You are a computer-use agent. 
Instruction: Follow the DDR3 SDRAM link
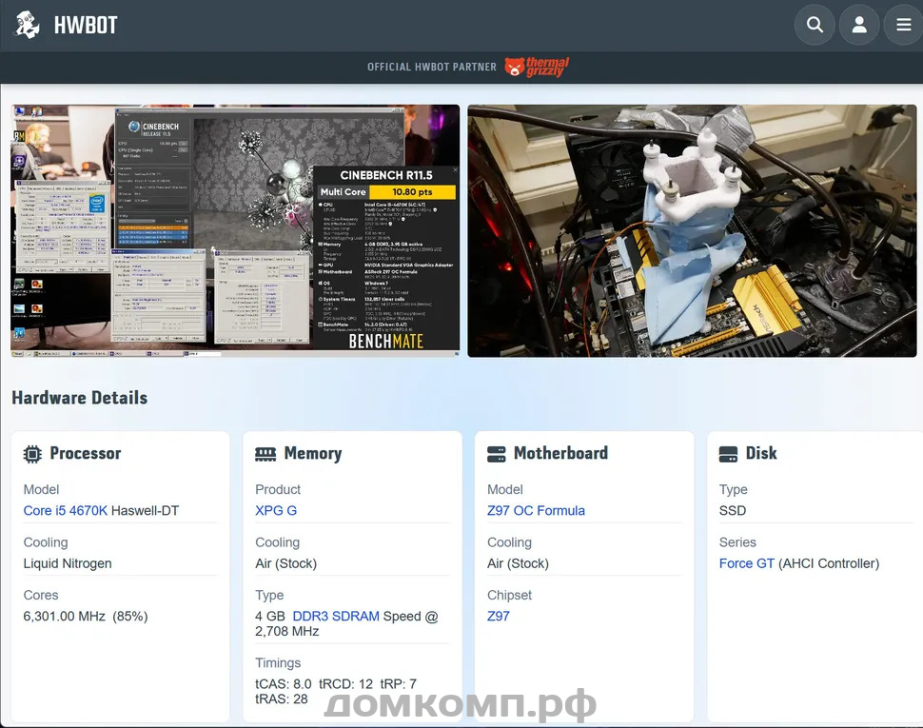pyautogui.click(x=336, y=616)
